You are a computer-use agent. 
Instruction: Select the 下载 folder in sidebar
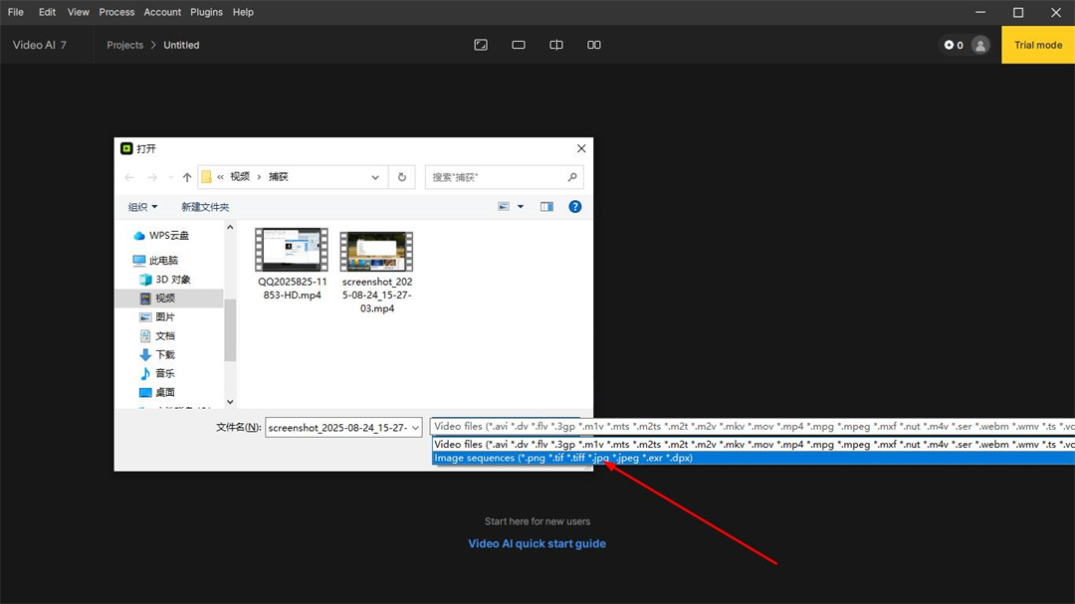(164, 354)
